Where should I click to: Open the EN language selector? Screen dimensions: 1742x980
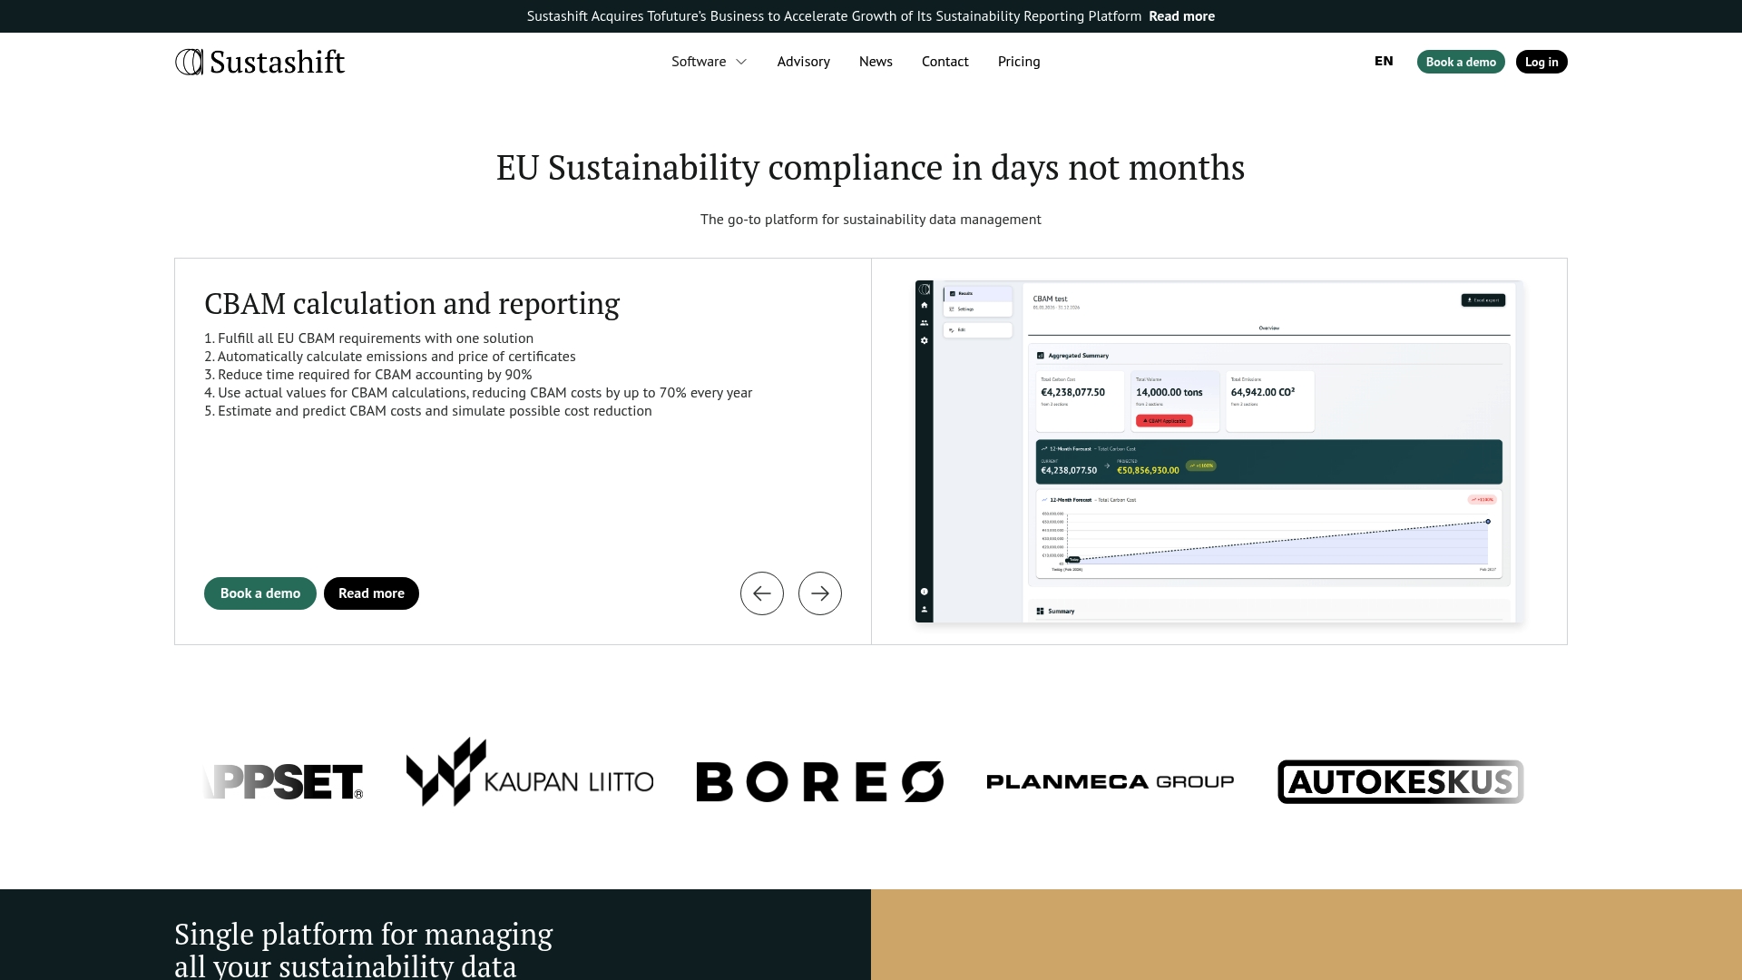[1384, 61]
